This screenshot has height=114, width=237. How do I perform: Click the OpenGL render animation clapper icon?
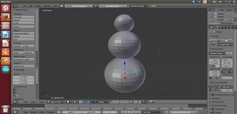(154, 102)
